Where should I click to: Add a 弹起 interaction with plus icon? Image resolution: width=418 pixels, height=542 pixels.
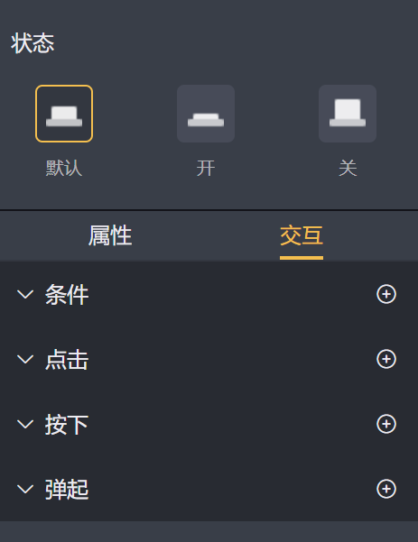coord(386,489)
